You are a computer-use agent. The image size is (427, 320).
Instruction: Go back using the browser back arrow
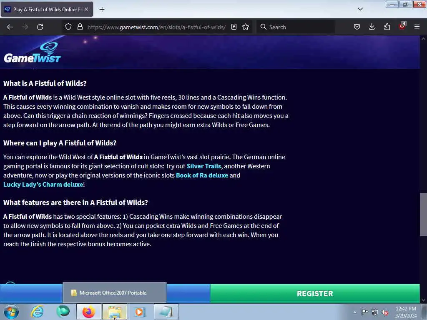coord(10,27)
